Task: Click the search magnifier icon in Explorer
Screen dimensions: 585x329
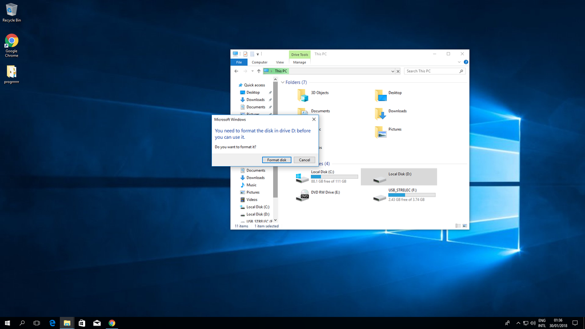Action: click(461, 71)
